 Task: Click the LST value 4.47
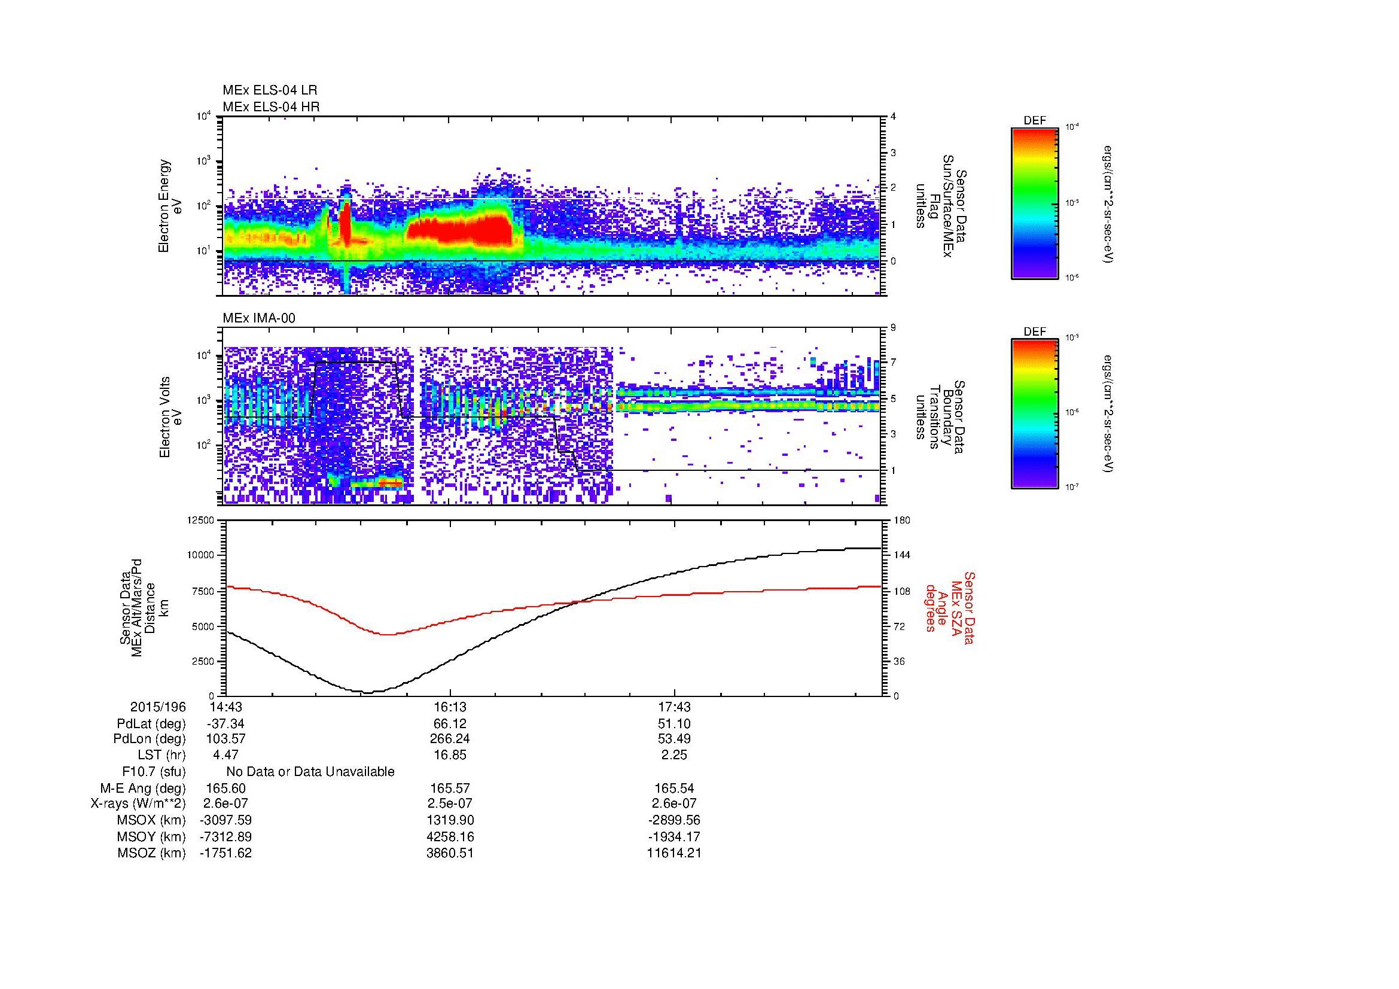pyautogui.click(x=225, y=755)
